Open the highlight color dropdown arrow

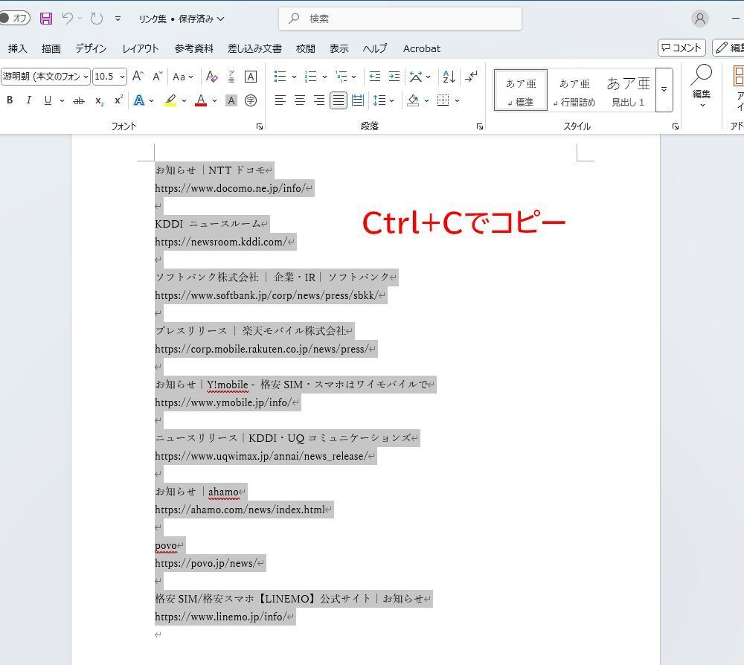click(x=184, y=100)
